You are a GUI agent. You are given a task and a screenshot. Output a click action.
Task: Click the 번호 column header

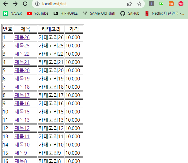point(8,29)
